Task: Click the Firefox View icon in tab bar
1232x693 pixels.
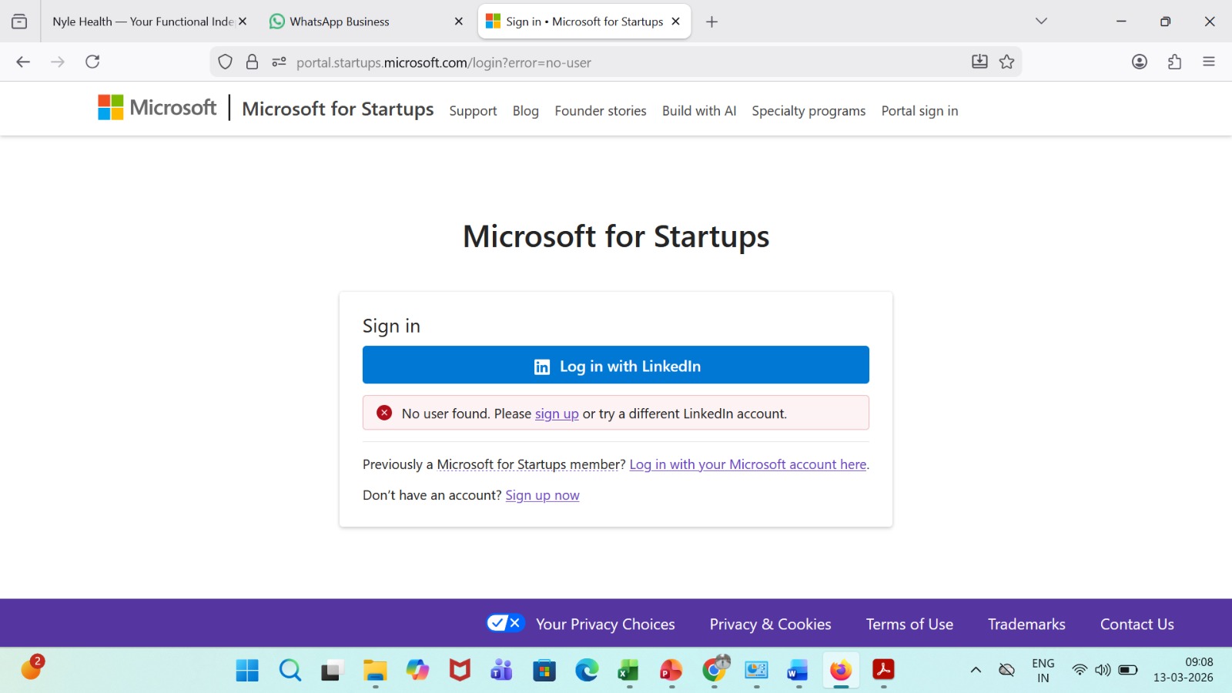Action: [x=19, y=22]
